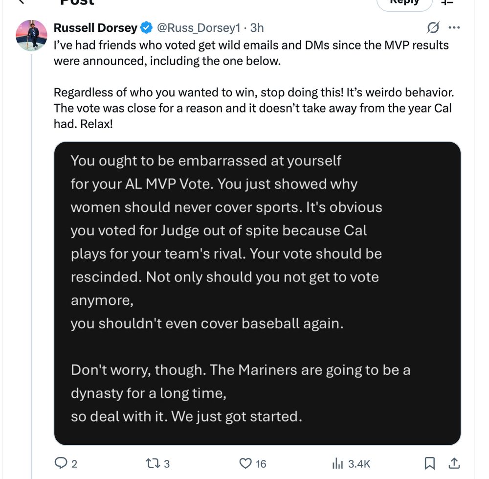Open the views analytics bar icon
The width and height of the screenshot is (489, 479).
click(338, 463)
